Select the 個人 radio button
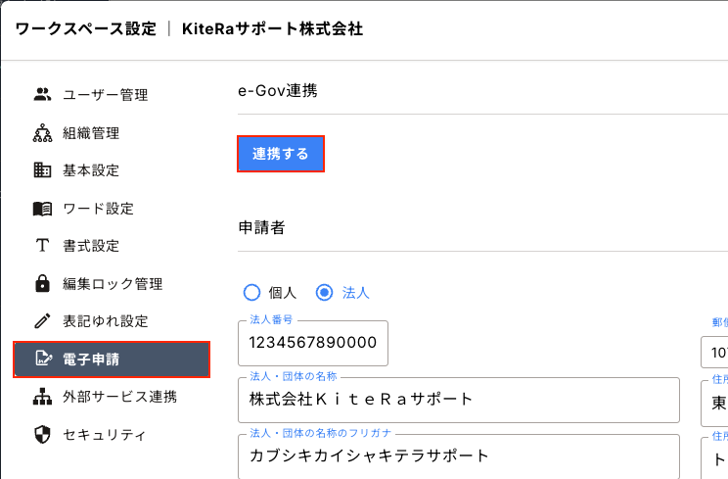The height and width of the screenshot is (479, 728). (251, 292)
